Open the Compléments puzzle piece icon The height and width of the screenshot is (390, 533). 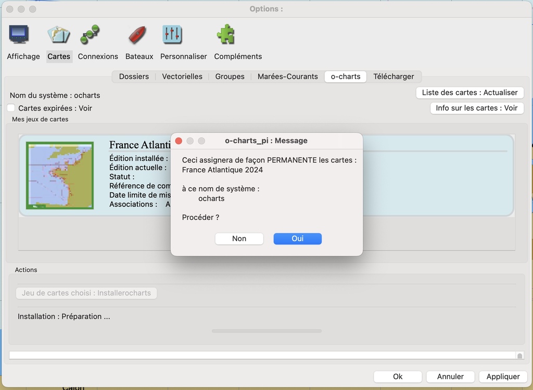click(x=225, y=34)
